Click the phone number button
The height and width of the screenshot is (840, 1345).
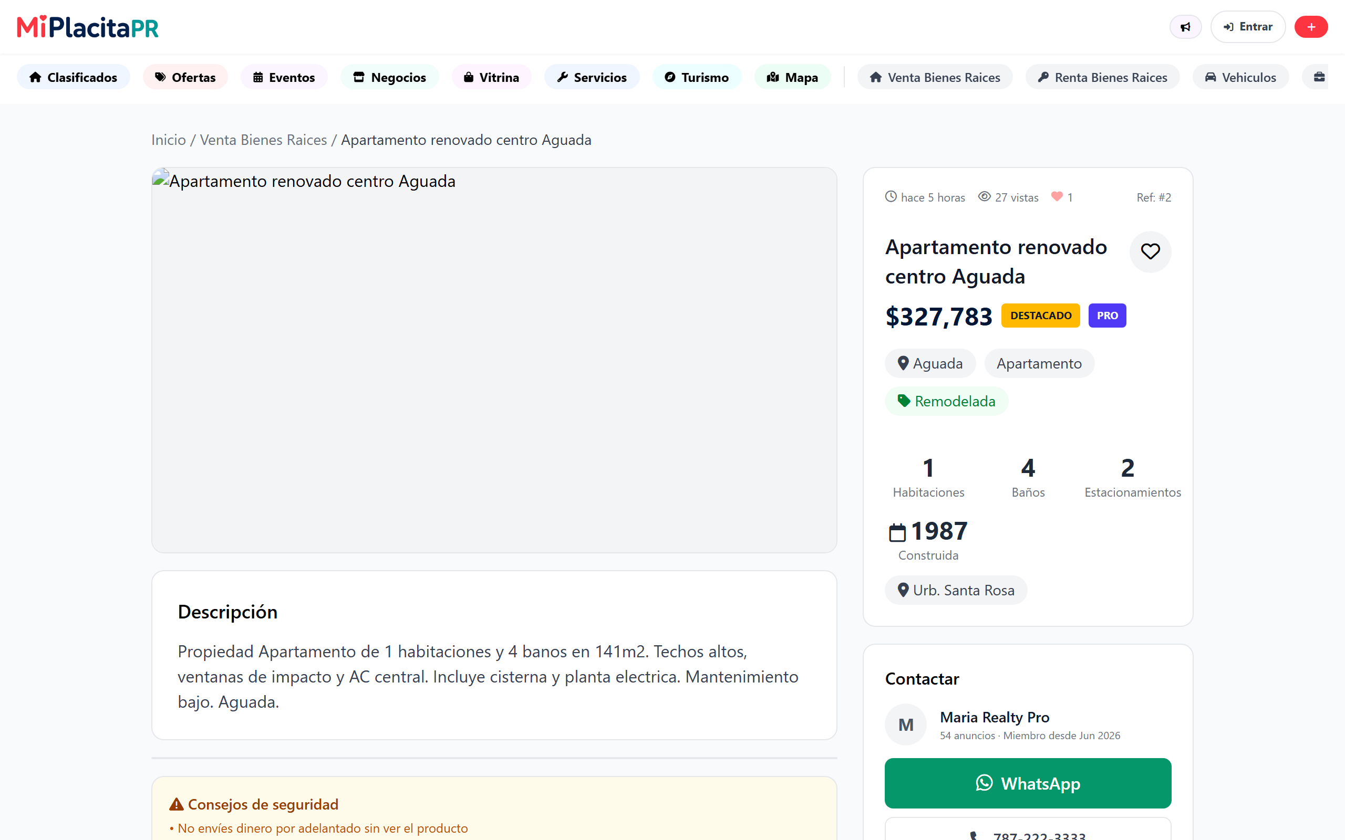click(1028, 831)
